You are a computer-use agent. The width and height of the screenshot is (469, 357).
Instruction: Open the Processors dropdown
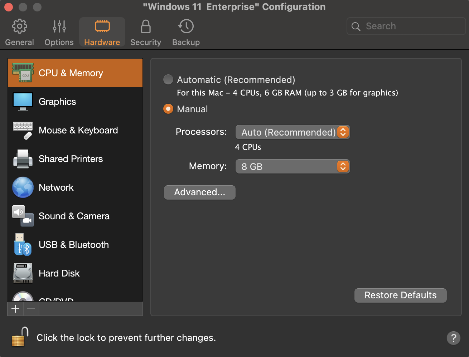point(292,132)
